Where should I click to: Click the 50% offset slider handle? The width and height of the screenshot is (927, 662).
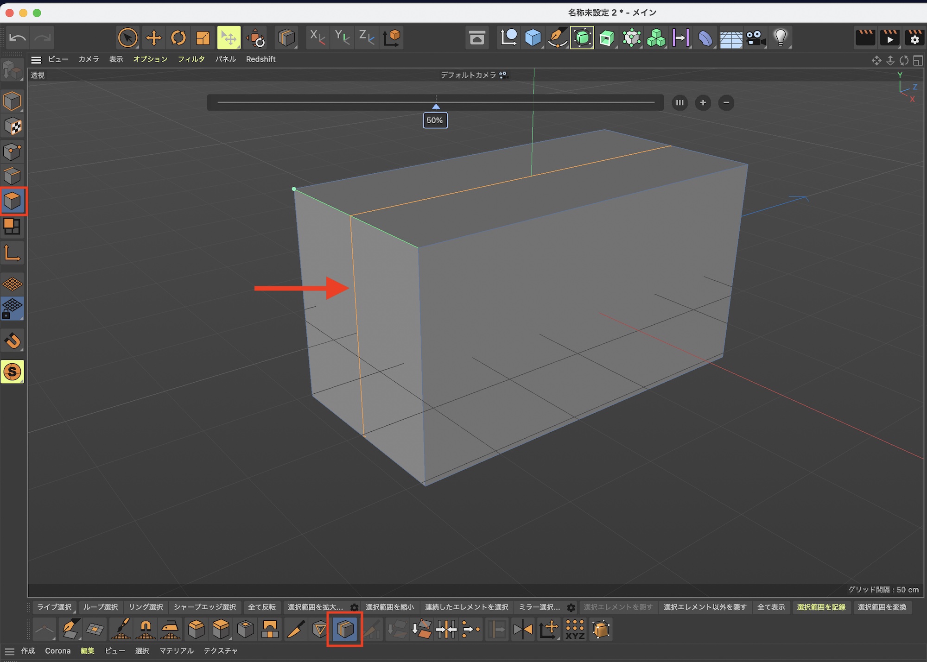(436, 107)
